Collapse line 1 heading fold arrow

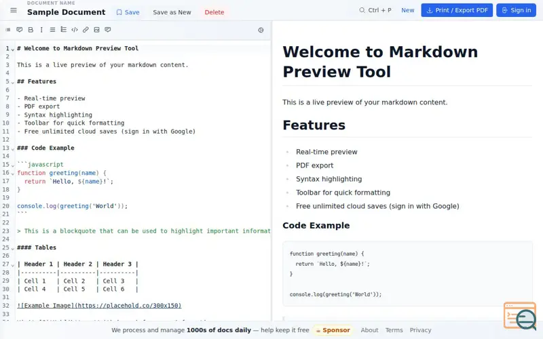[12, 49]
